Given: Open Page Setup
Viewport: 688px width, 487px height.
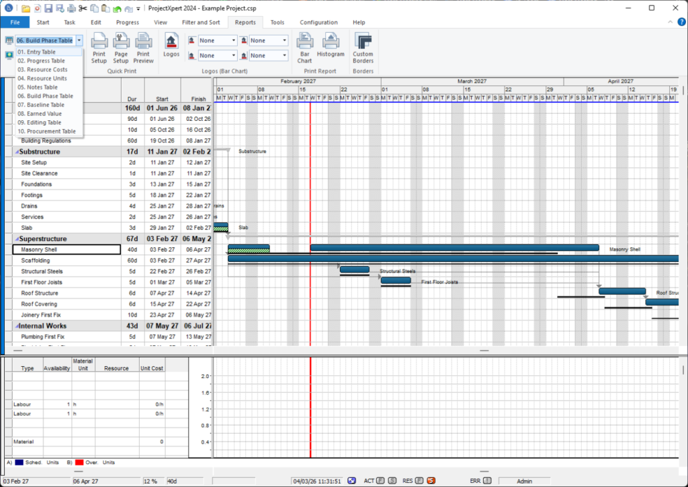Looking at the screenshot, I should tap(121, 48).
